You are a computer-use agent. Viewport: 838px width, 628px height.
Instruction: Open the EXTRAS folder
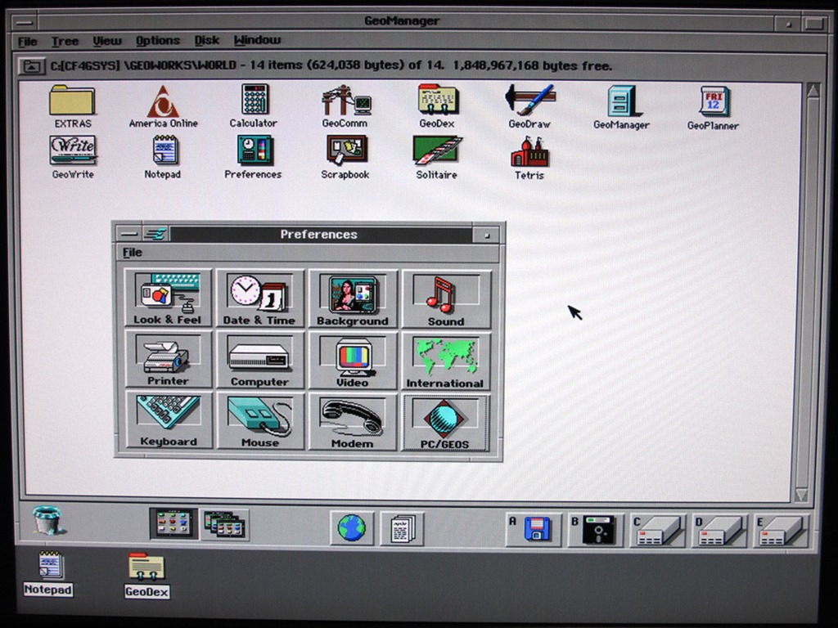[x=72, y=101]
